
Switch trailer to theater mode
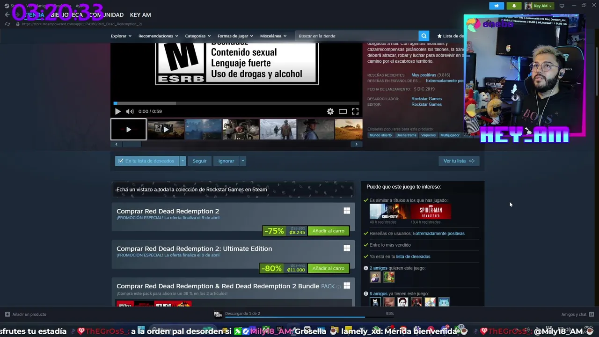pos(343,111)
